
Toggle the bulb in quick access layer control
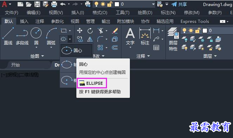(x=96, y=4)
